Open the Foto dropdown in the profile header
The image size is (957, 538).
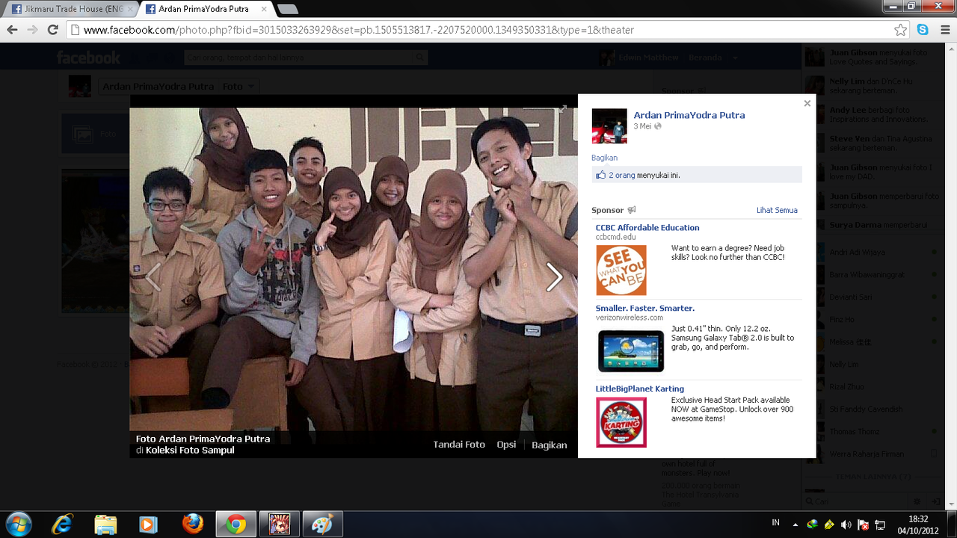coord(239,86)
